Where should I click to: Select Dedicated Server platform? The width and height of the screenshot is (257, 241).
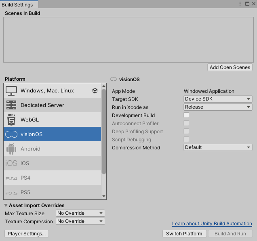point(52,105)
